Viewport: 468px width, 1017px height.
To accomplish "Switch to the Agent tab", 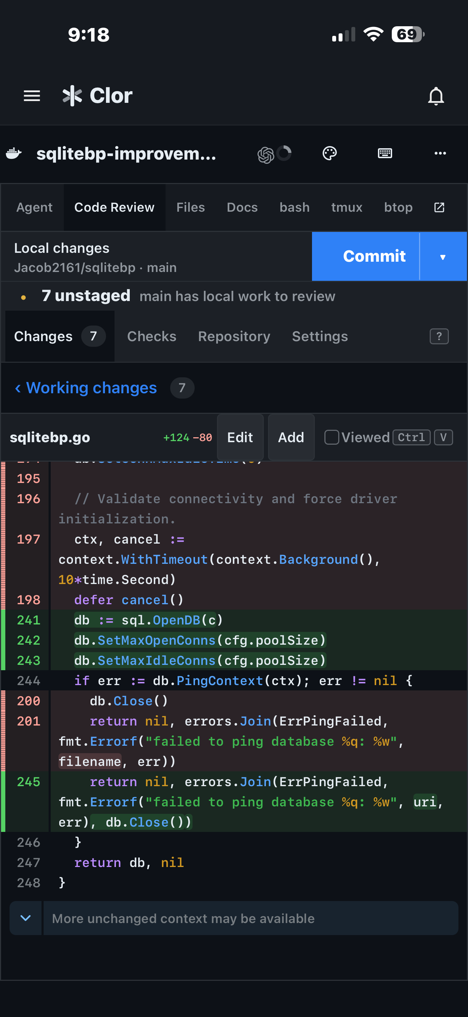I will (x=34, y=207).
